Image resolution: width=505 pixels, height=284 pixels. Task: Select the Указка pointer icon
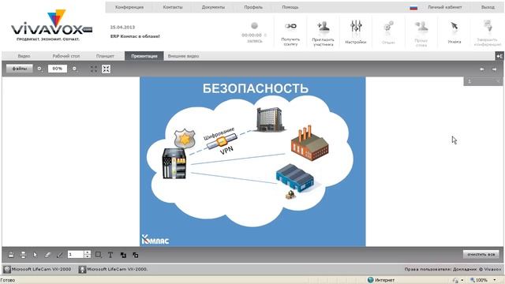(x=454, y=27)
